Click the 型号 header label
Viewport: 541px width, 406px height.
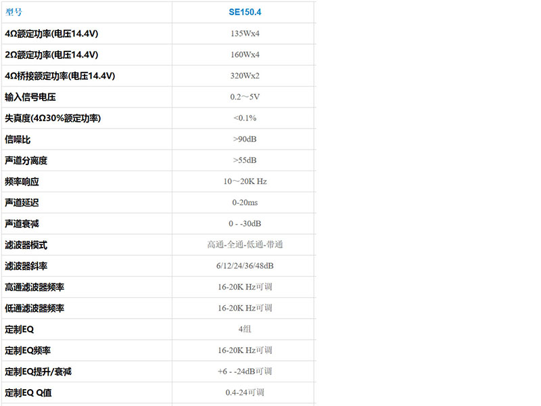(x=14, y=12)
